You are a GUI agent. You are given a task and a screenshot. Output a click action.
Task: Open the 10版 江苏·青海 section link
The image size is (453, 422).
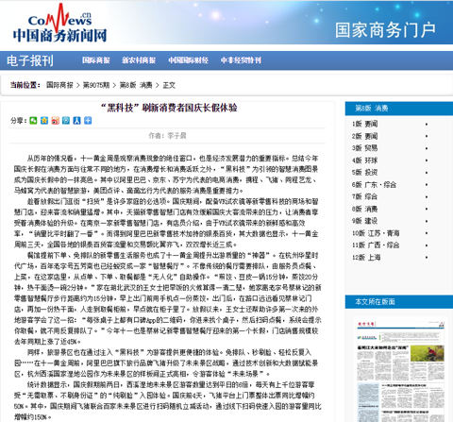point(376,233)
